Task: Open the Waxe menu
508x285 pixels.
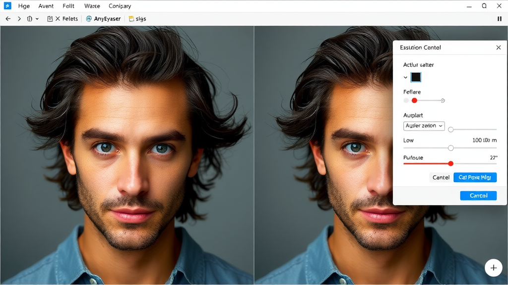Action: [92, 6]
